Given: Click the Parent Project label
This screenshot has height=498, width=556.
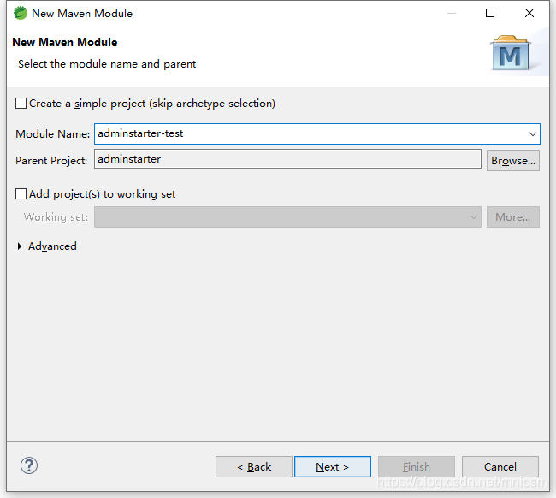Looking at the screenshot, I should click(x=51, y=161).
